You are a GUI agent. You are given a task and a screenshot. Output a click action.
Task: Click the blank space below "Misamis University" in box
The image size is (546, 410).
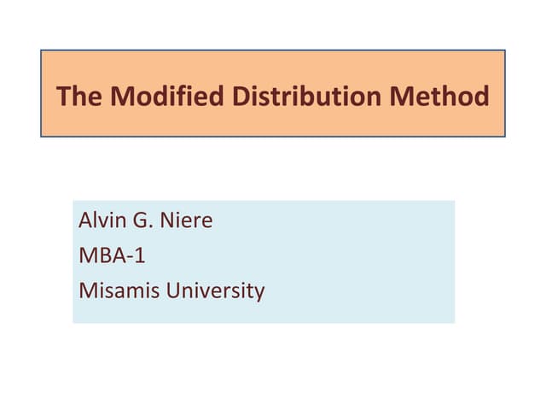point(171,312)
